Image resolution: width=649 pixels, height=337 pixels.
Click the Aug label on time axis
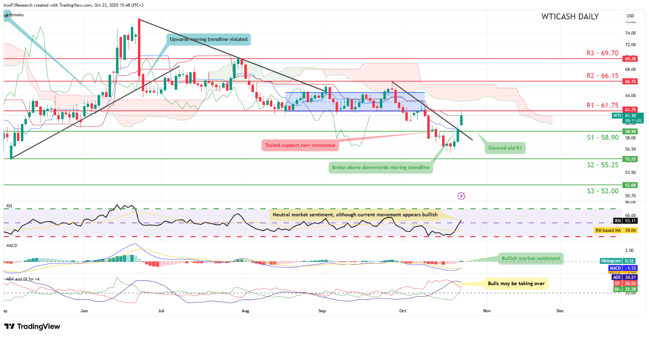[245, 311]
